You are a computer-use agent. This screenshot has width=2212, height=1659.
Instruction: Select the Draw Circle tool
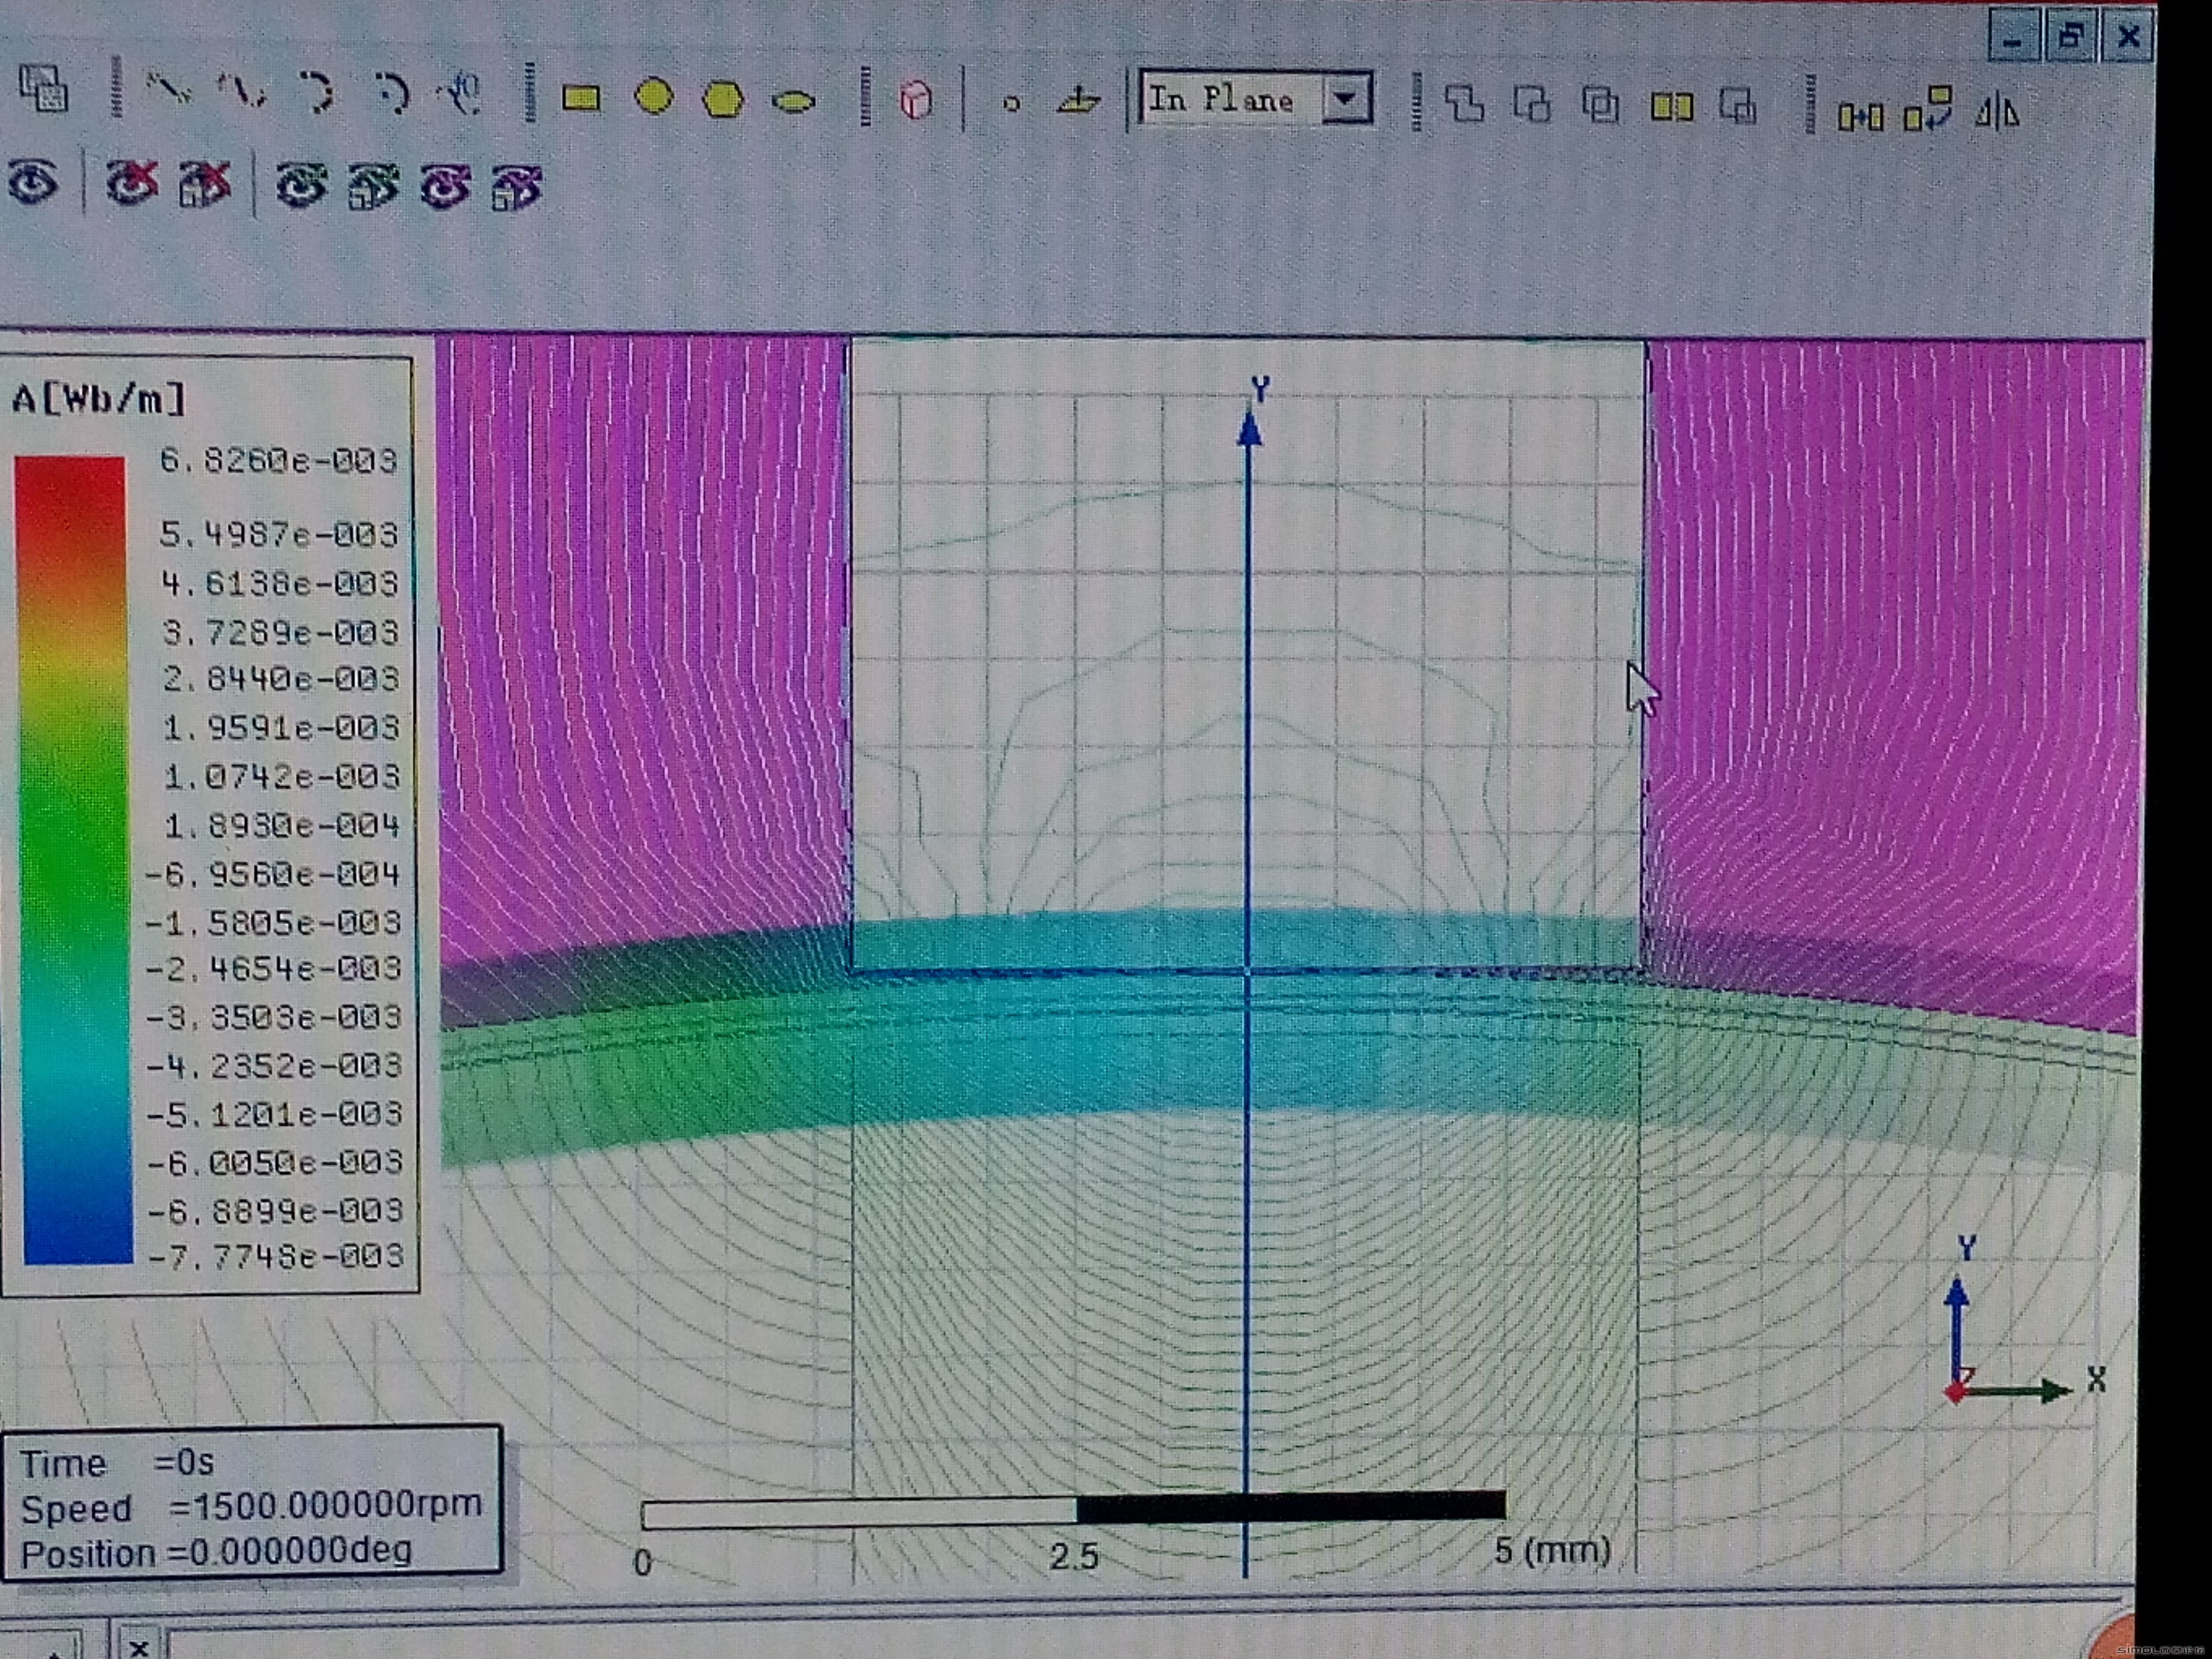click(x=654, y=97)
